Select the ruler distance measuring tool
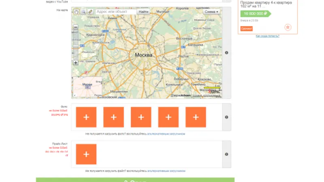Viewport: 324px width, 182px height. 90,12
